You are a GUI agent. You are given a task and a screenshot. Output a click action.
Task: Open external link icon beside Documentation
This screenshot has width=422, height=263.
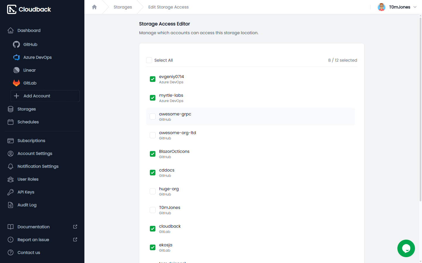pyautogui.click(x=75, y=227)
